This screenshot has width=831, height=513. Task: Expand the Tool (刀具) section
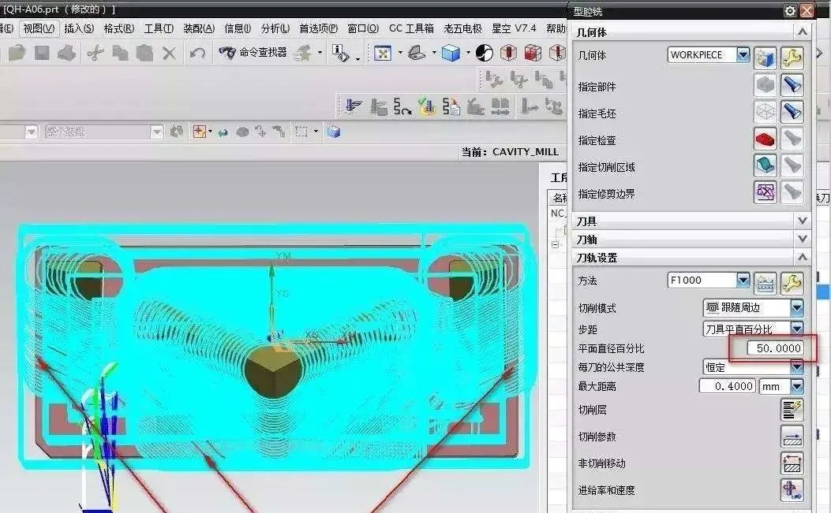click(x=802, y=221)
